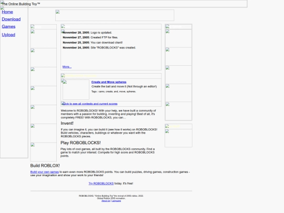
Task: Click 'The Online Building Toy' header text
Action: (x=21, y=4)
